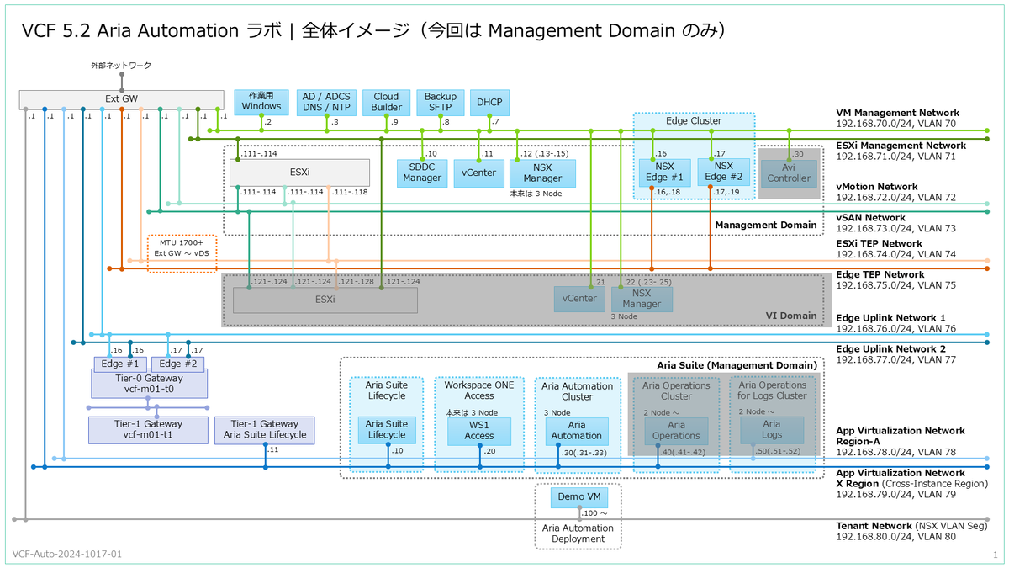Click the MTU 1700+ note box
Viewport: 1009px width, 568px height.
[182, 254]
